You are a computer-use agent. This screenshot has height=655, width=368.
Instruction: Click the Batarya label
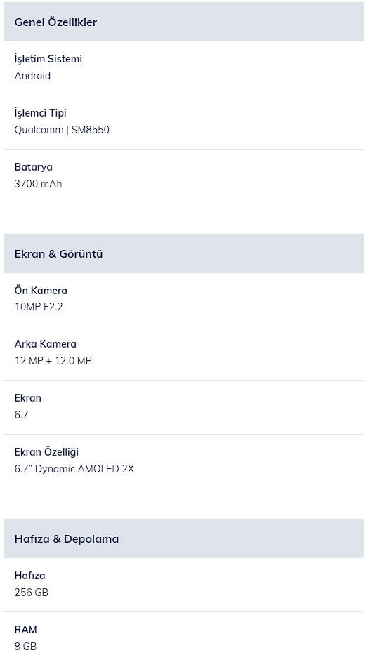pos(34,167)
